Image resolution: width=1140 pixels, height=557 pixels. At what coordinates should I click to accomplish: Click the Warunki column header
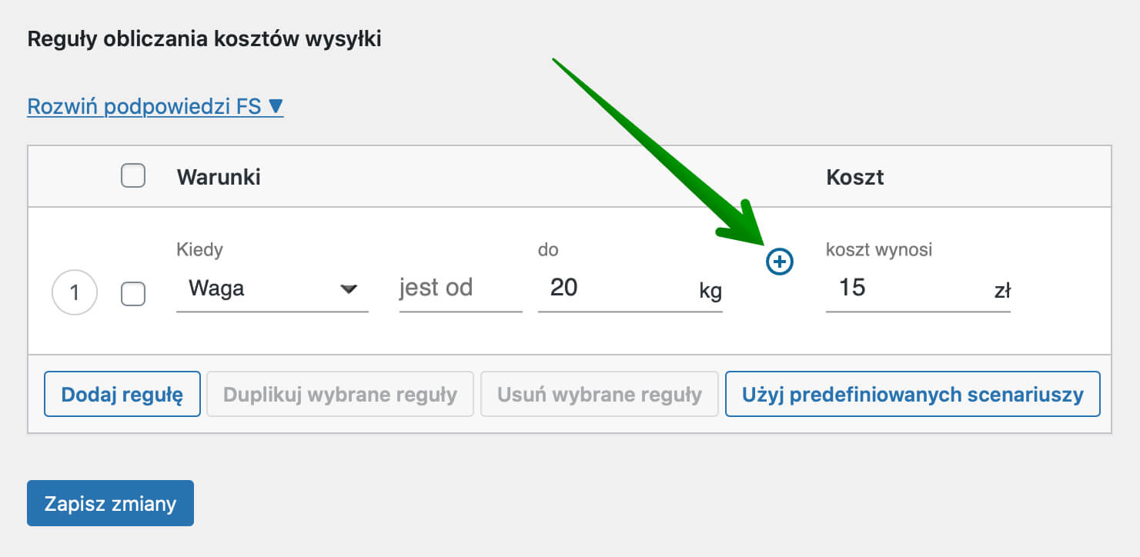click(x=219, y=178)
